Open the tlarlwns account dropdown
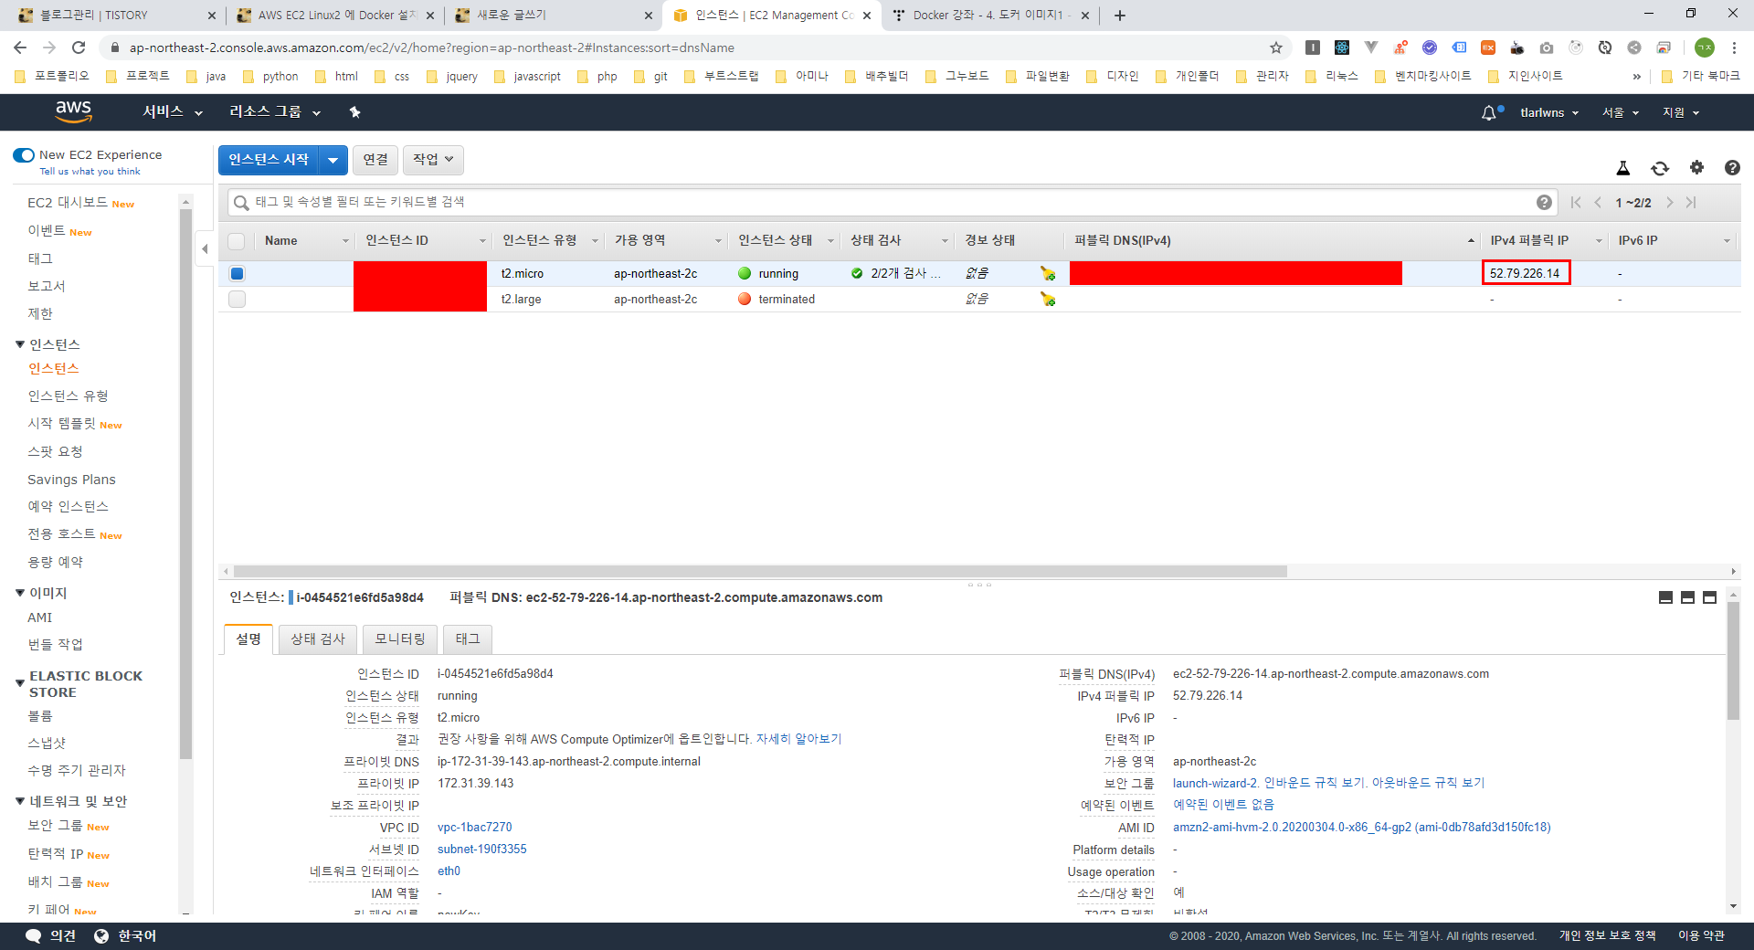 (x=1549, y=112)
